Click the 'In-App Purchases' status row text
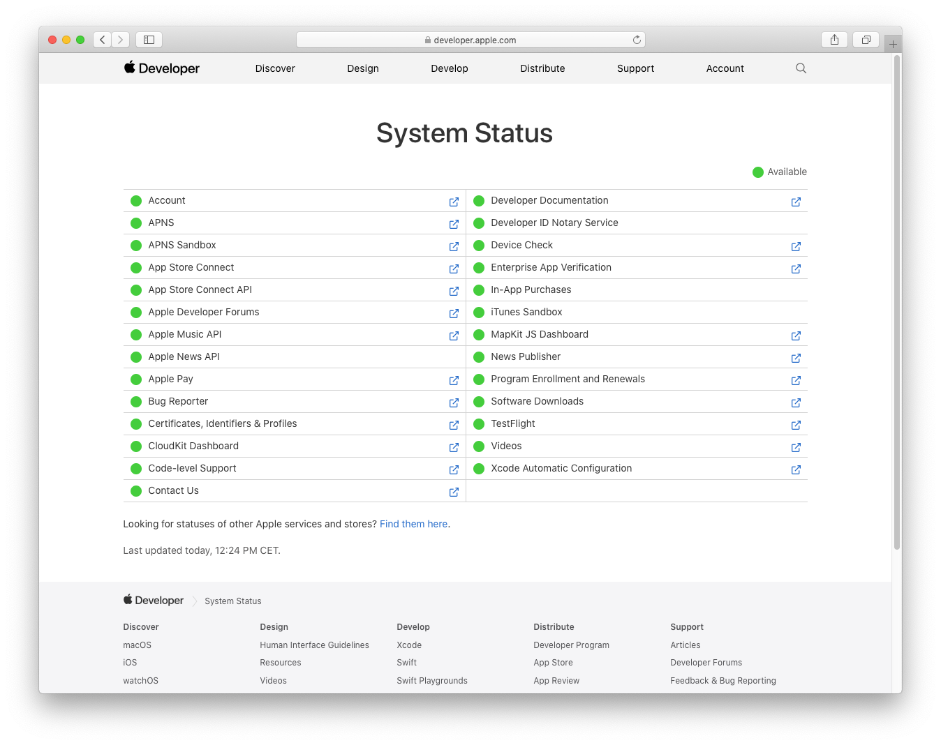The image size is (941, 745). click(531, 289)
